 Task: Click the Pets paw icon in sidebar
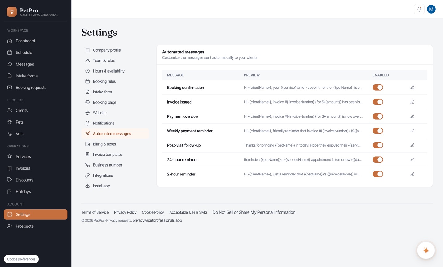[x=10, y=122]
